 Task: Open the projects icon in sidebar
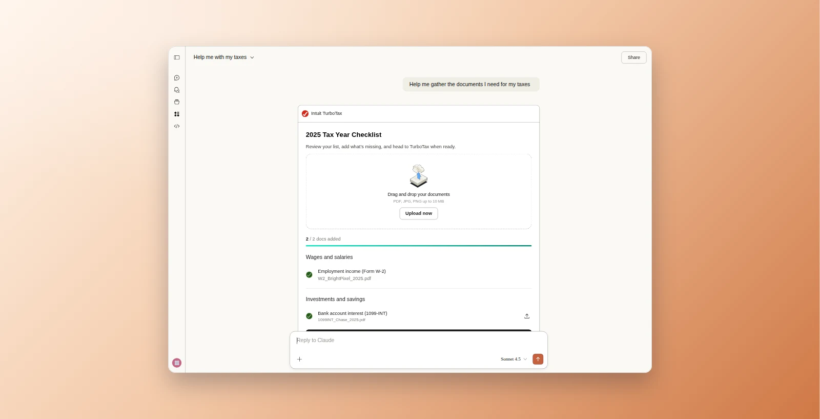click(177, 102)
